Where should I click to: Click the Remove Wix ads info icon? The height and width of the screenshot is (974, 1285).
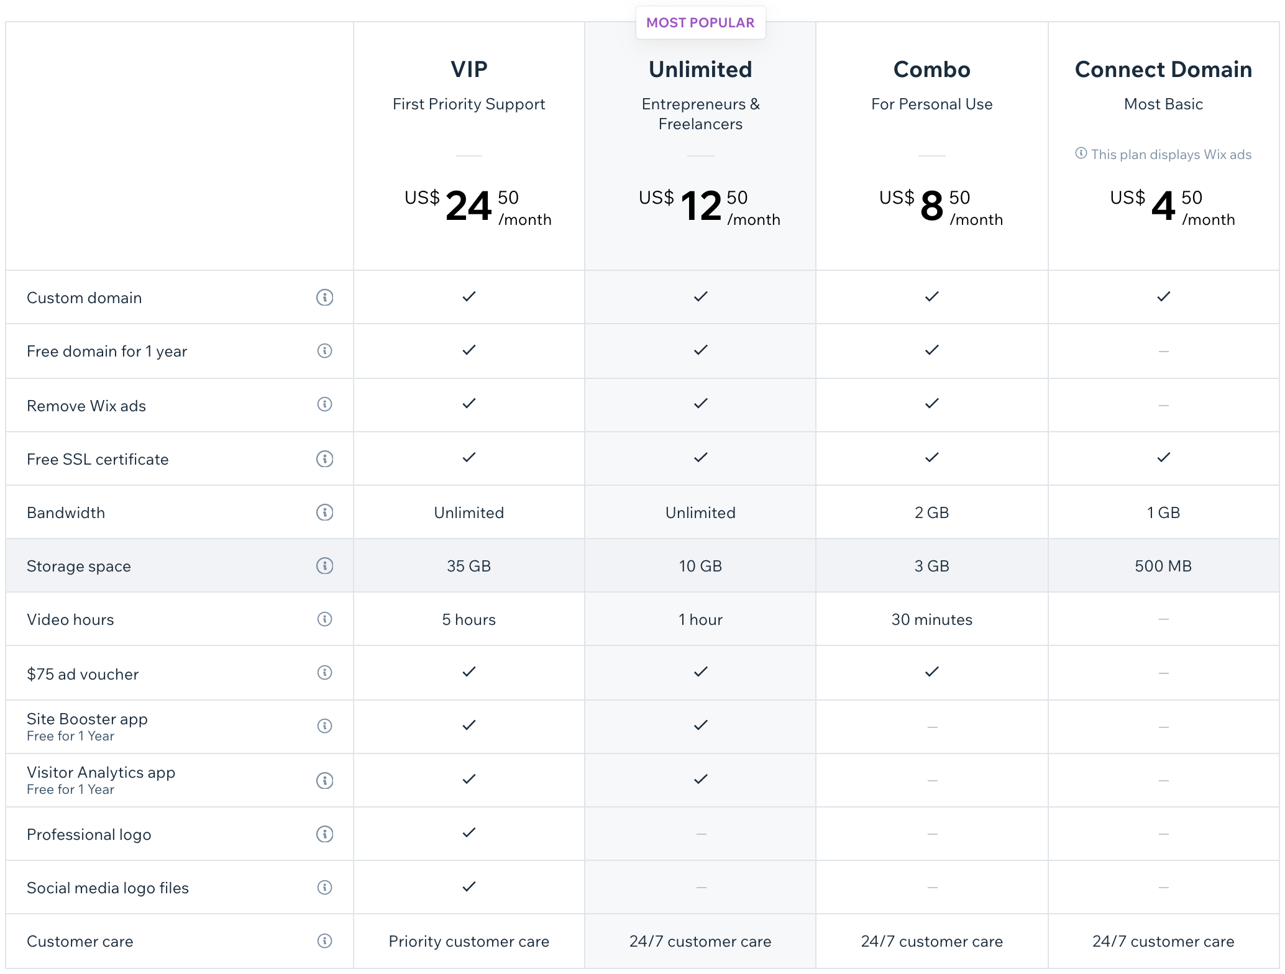point(324,405)
